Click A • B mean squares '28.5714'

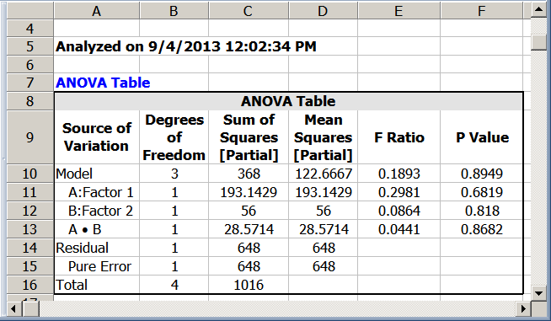coord(324,230)
